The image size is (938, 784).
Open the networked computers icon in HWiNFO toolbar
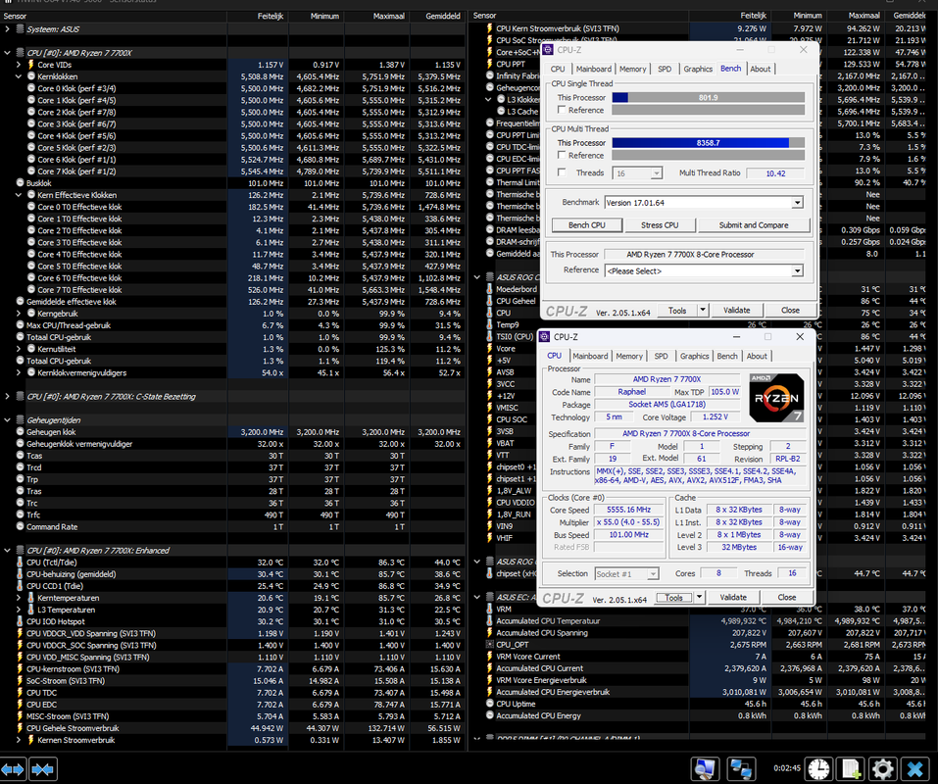pos(741,769)
